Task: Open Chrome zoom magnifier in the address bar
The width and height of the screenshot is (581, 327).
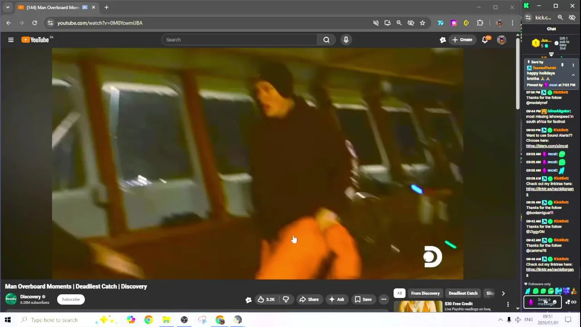Action: (x=399, y=23)
